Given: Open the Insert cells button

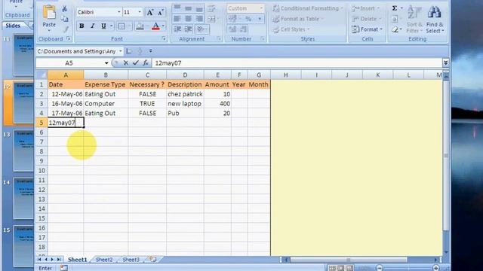Looking at the screenshot, I should click(365, 8).
